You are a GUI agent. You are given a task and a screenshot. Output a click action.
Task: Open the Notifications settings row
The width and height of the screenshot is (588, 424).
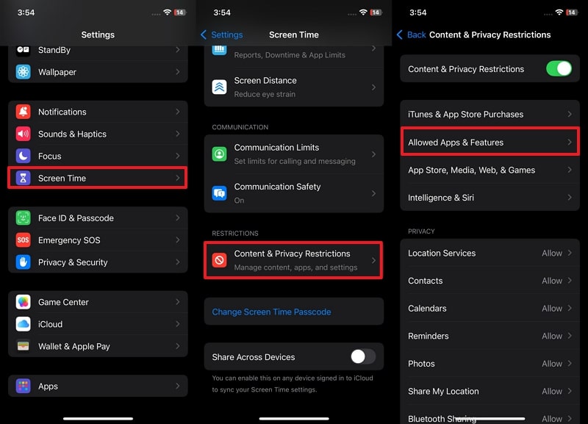tap(98, 112)
